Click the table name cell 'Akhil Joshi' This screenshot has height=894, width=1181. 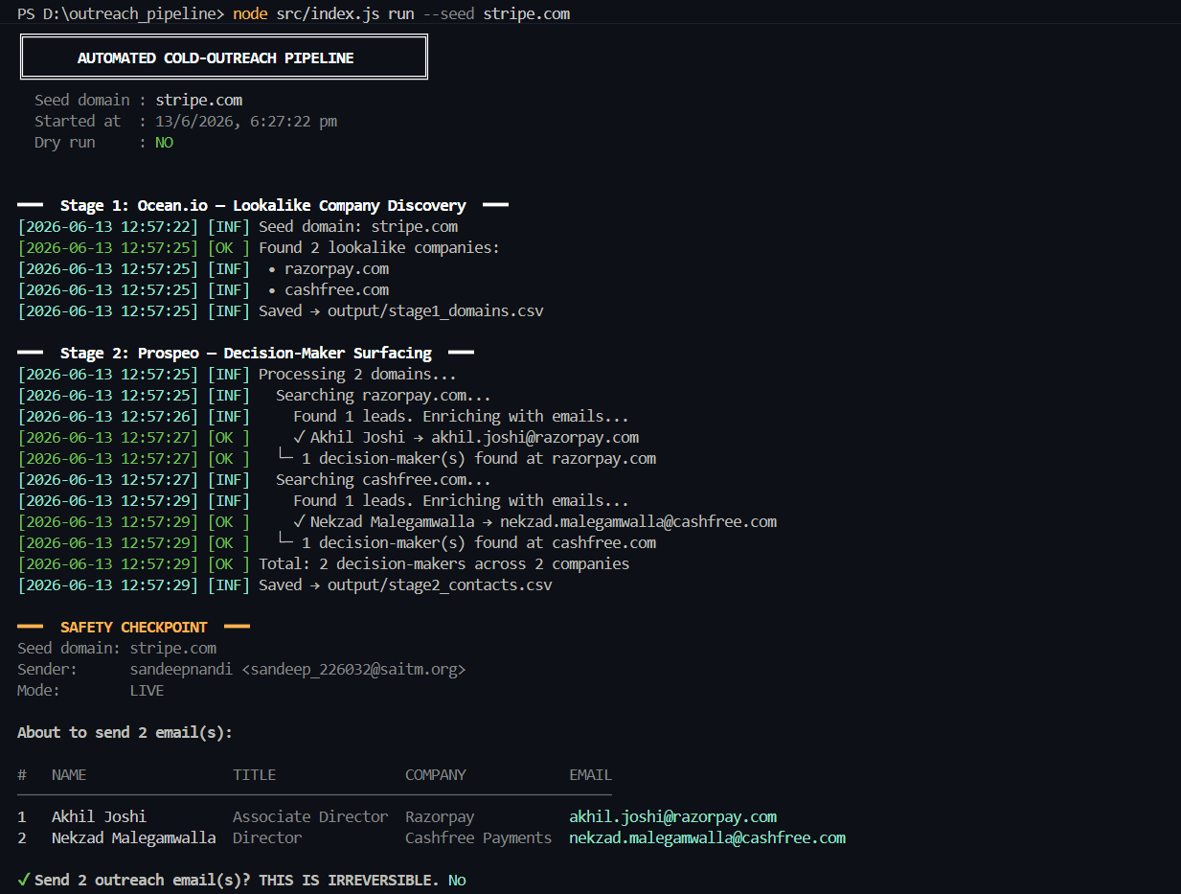coord(99,816)
